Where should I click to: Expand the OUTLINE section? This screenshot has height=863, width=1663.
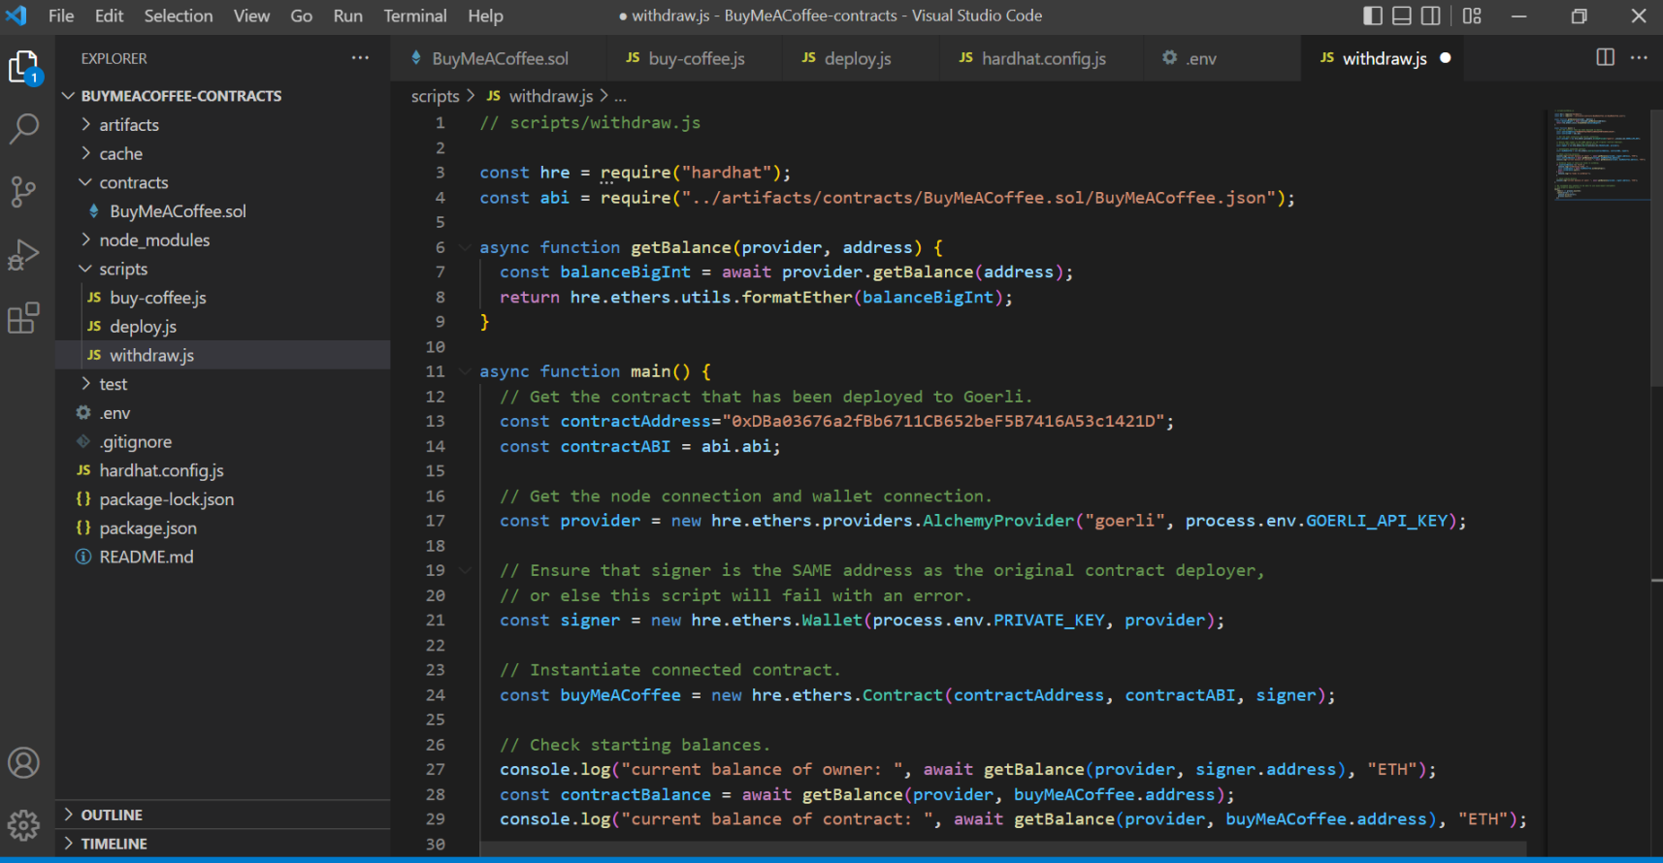pyautogui.click(x=112, y=815)
